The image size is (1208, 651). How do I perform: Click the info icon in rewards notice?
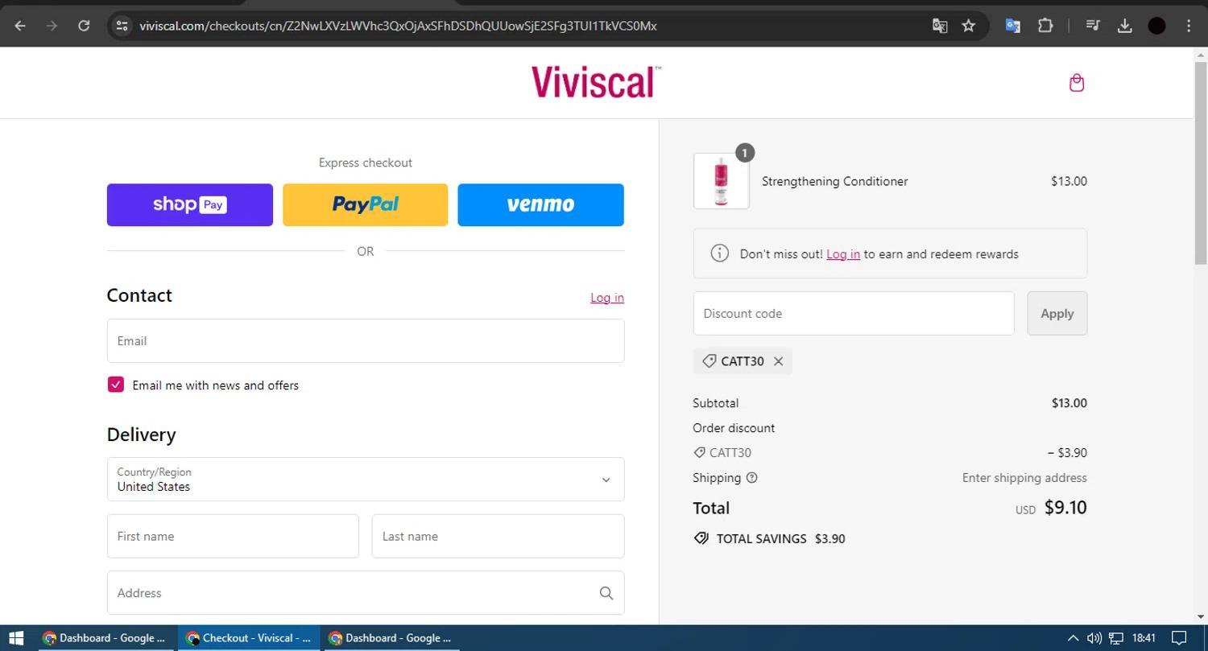click(x=719, y=253)
